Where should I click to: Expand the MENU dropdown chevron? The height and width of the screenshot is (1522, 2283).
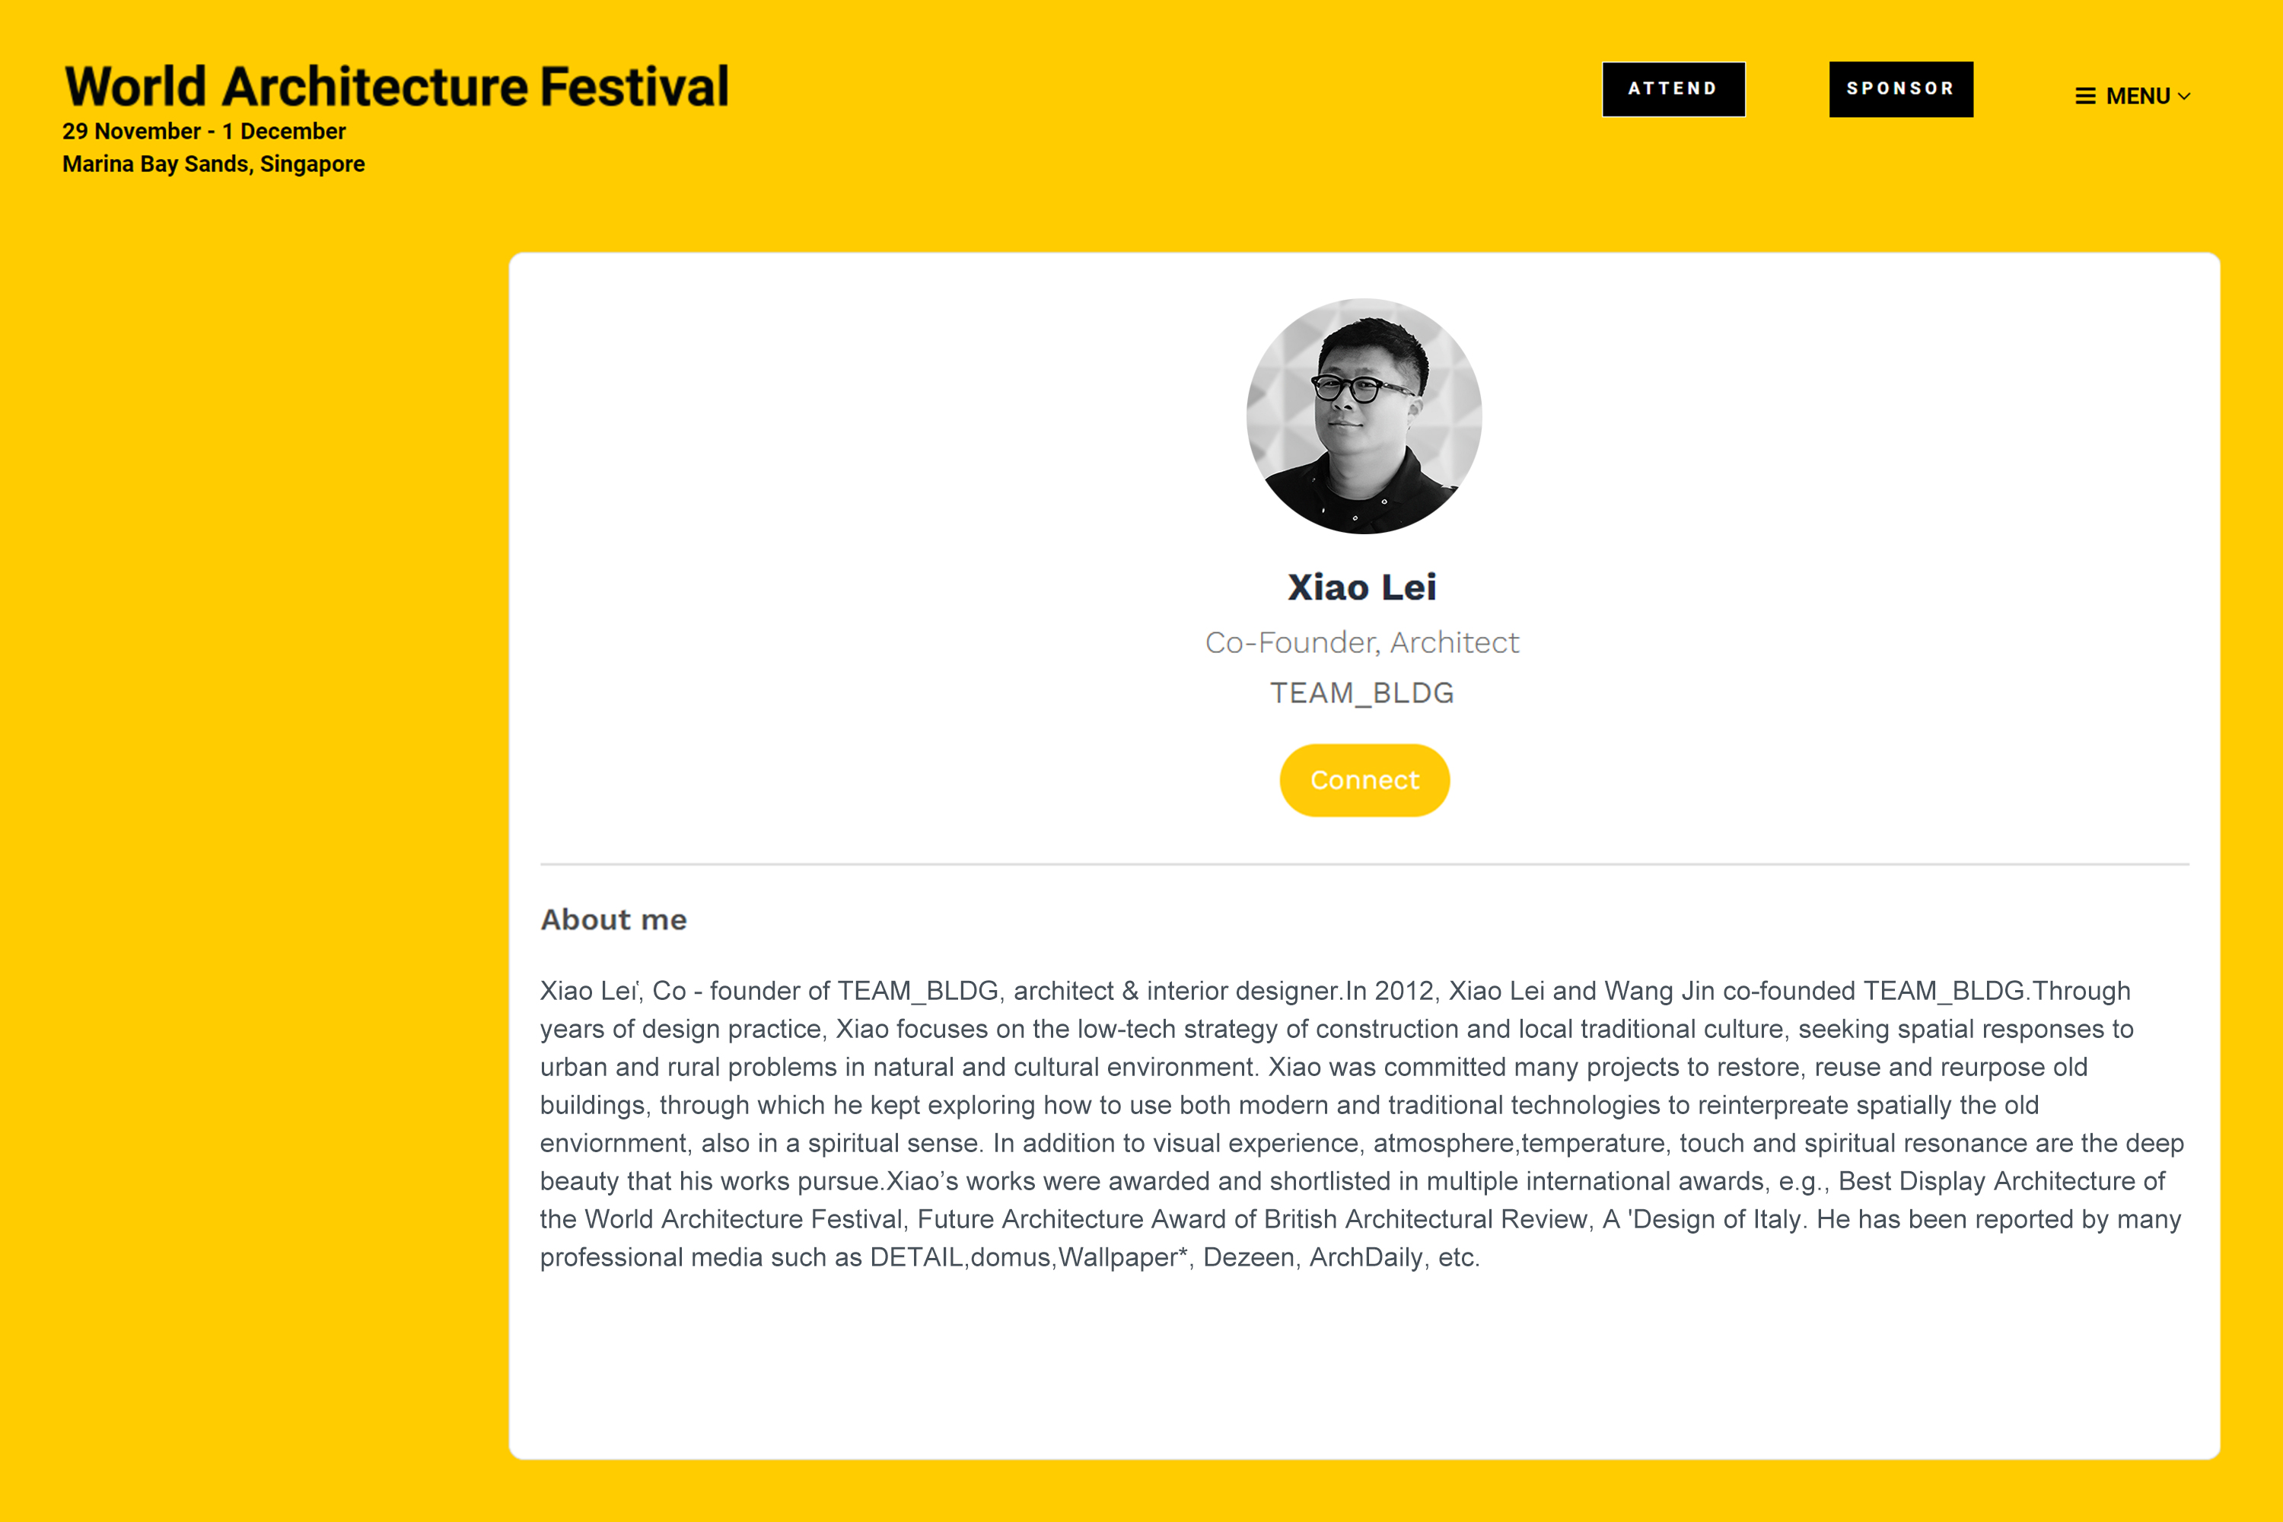pyautogui.click(x=2184, y=96)
